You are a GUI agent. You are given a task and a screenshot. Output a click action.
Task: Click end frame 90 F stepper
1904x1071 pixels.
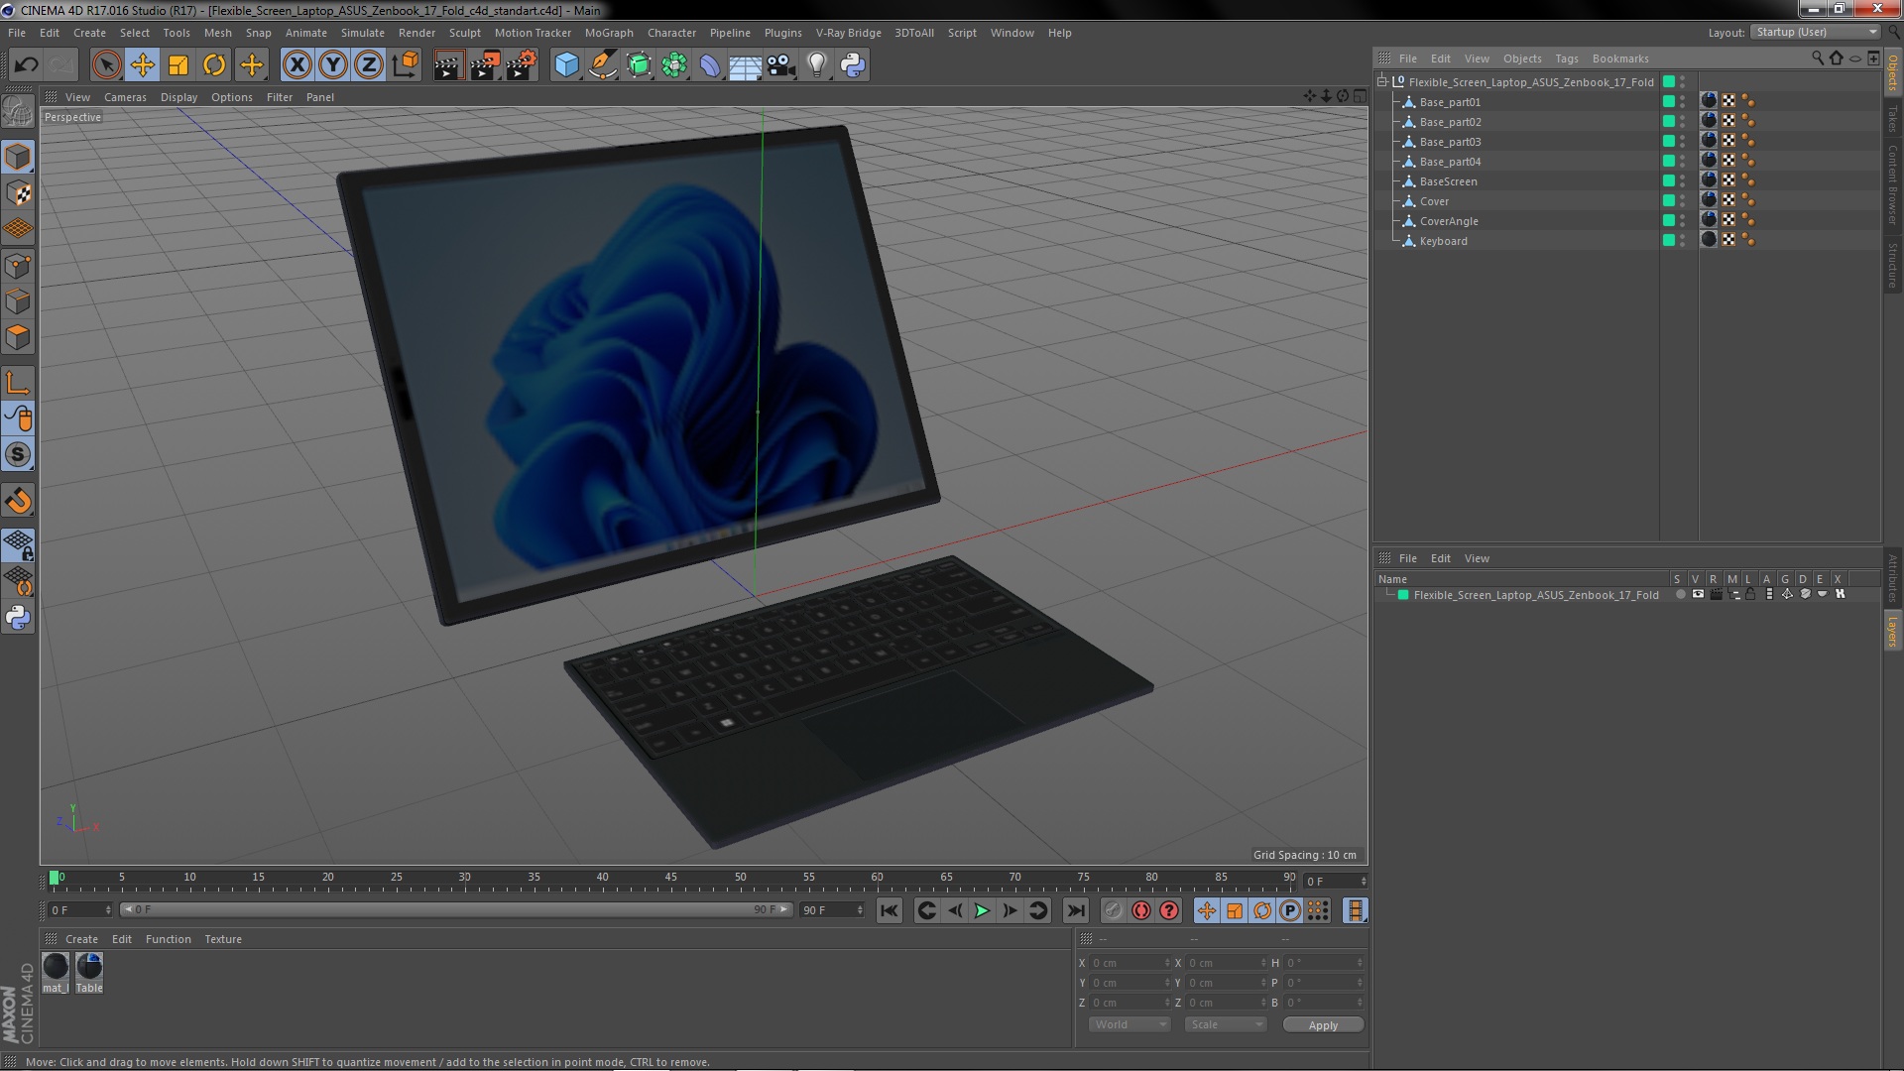[x=860, y=910]
